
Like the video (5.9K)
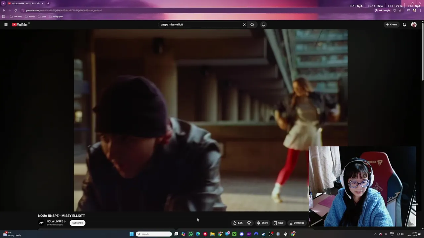click(238, 223)
